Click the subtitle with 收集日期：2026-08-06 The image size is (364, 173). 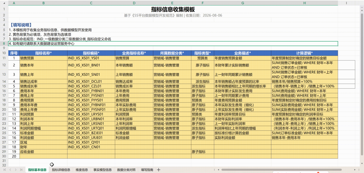pyautogui.click(x=173, y=15)
